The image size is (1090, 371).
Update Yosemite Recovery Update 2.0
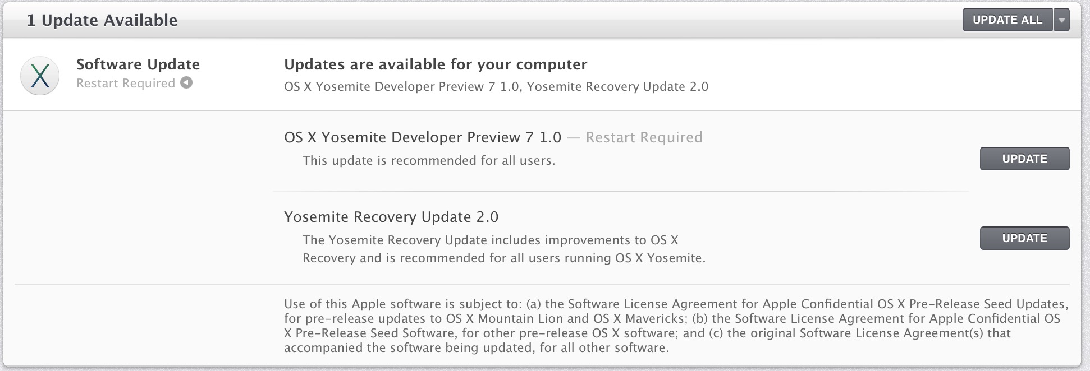1024,238
